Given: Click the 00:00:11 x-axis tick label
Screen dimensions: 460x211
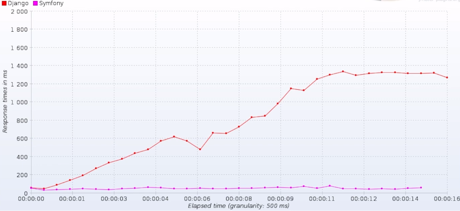Looking at the screenshot, I should [322, 199].
